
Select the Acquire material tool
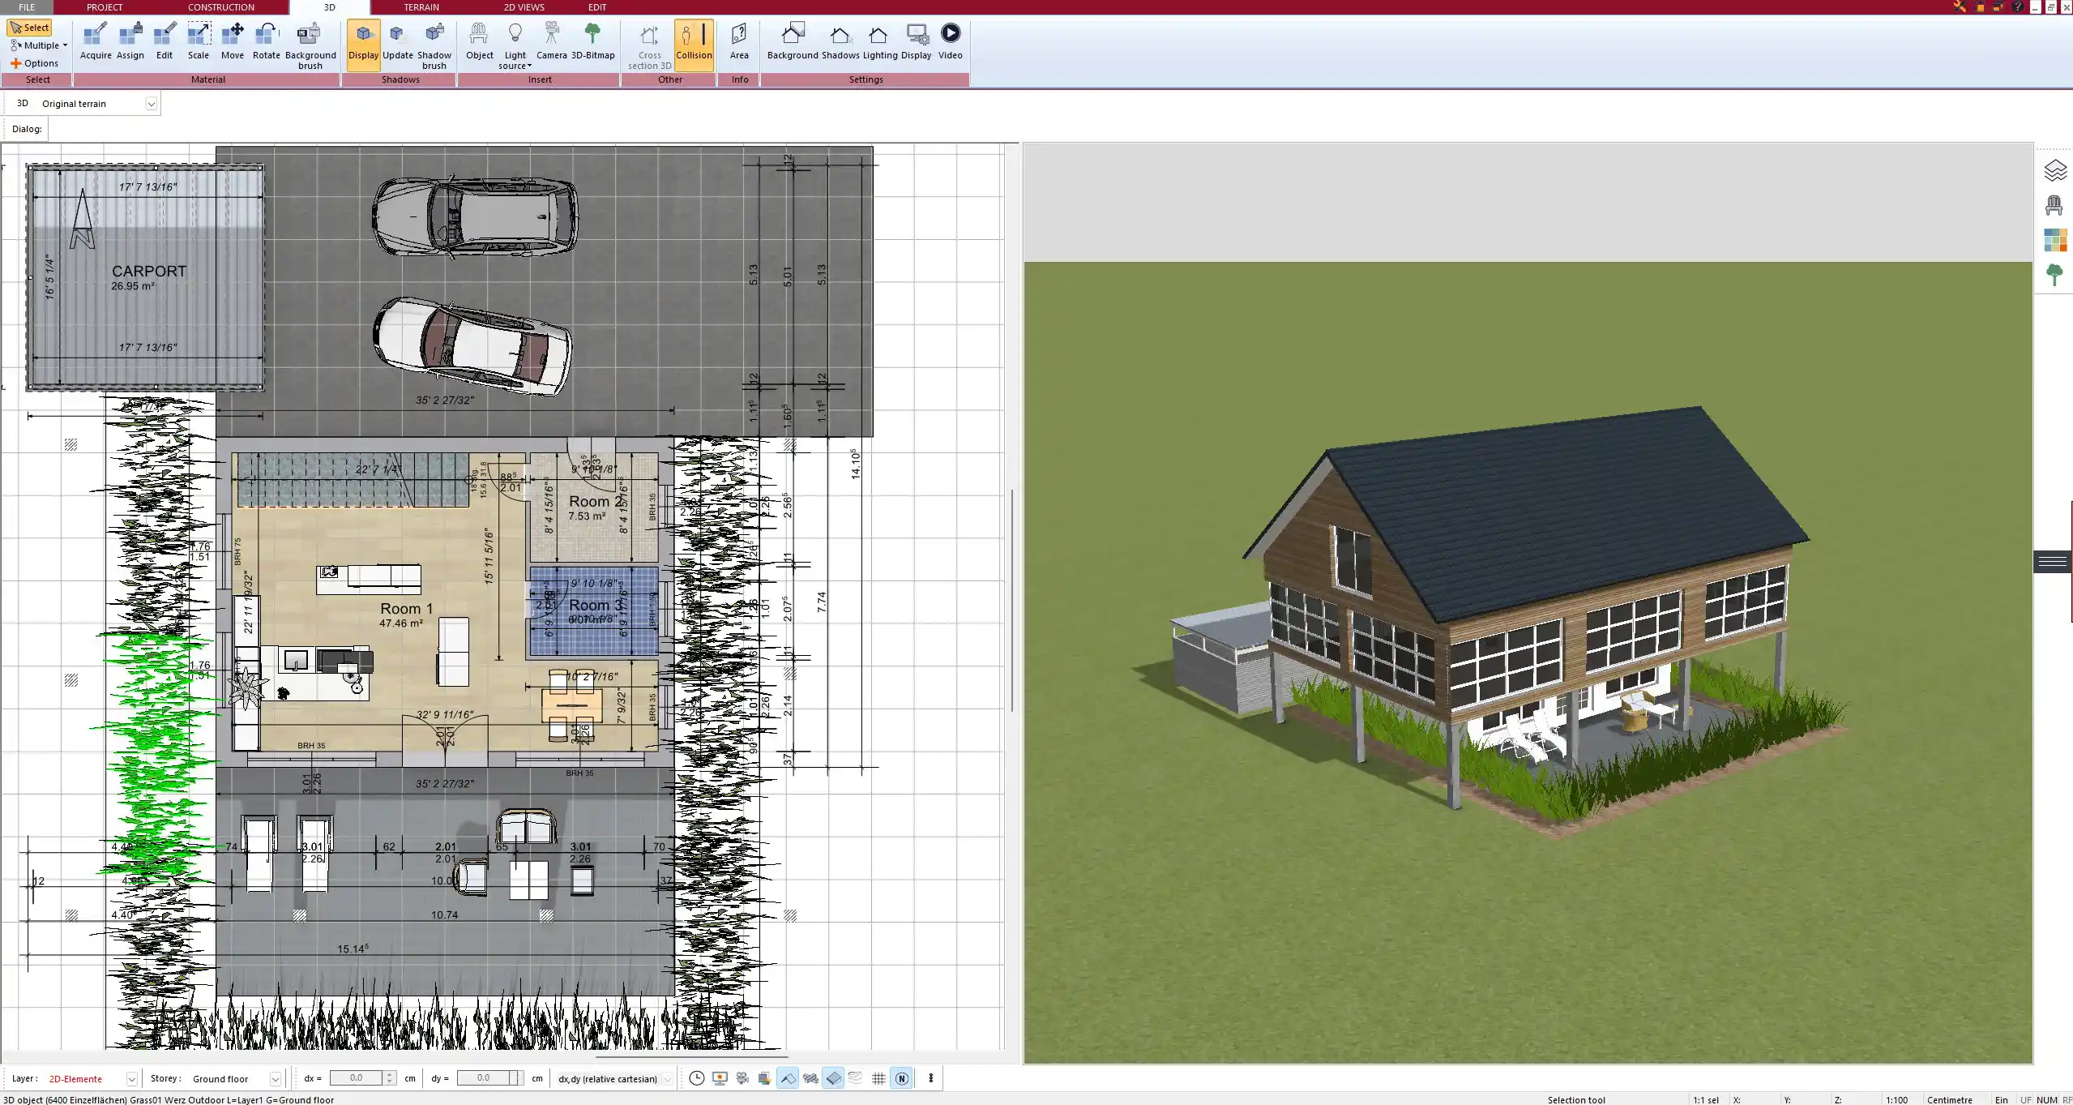(96, 41)
